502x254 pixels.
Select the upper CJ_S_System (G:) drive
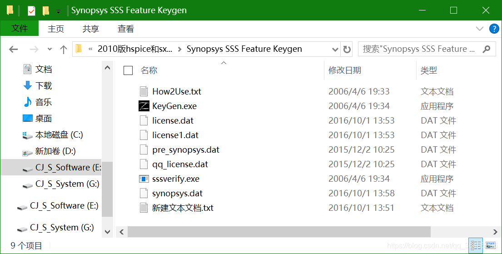[61, 184]
